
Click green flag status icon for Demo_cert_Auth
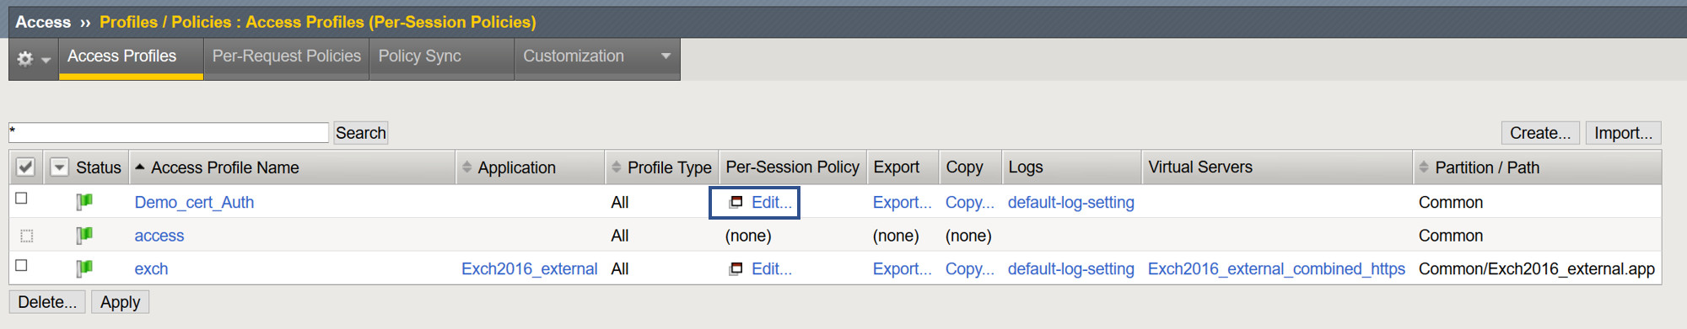tap(84, 202)
